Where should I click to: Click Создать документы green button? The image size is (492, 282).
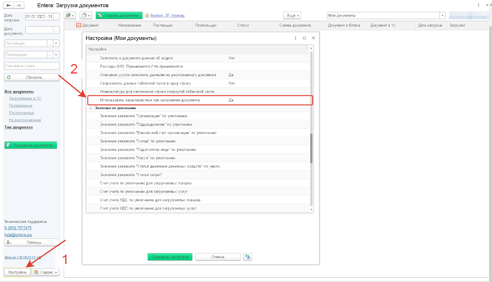[119, 15]
